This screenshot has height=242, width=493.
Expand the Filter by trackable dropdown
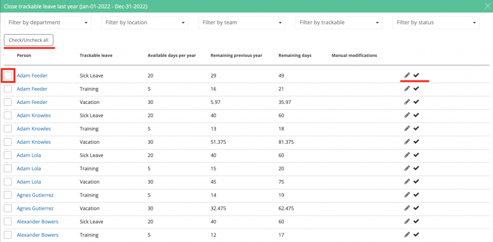pos(339,23)
